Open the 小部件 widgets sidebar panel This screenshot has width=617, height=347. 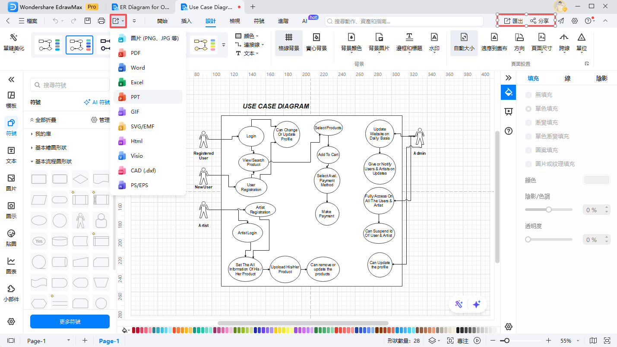(x=11, y=293)
